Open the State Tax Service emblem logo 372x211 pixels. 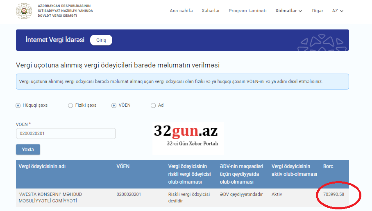coord(24,11)
